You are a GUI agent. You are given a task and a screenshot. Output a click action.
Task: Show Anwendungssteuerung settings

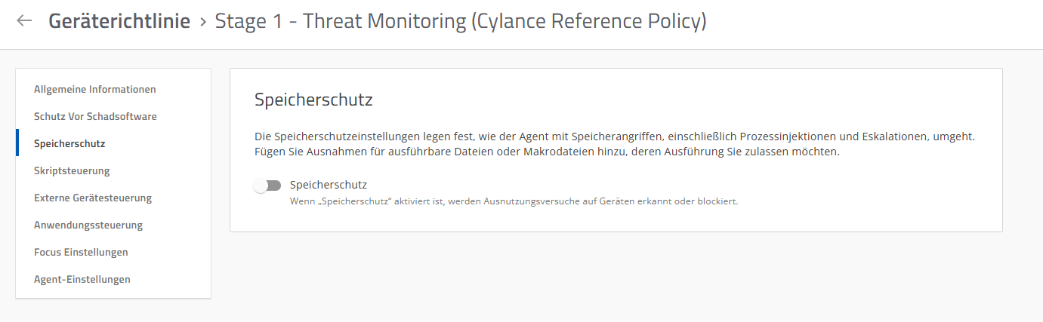tap(88, 225)
